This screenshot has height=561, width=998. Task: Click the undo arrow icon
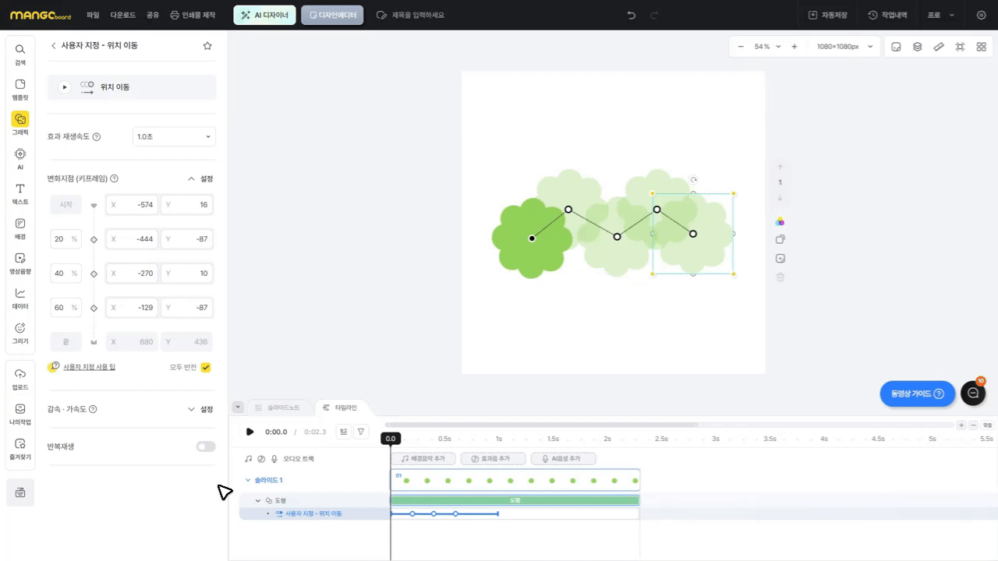coord(632,15)
